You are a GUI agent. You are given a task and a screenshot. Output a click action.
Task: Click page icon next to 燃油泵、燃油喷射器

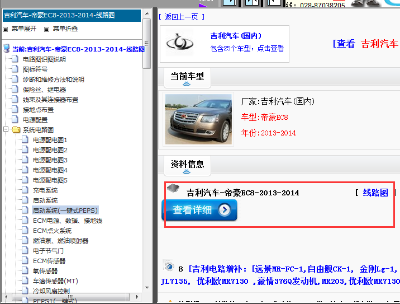pyautogui.click(x=25, y=240)
